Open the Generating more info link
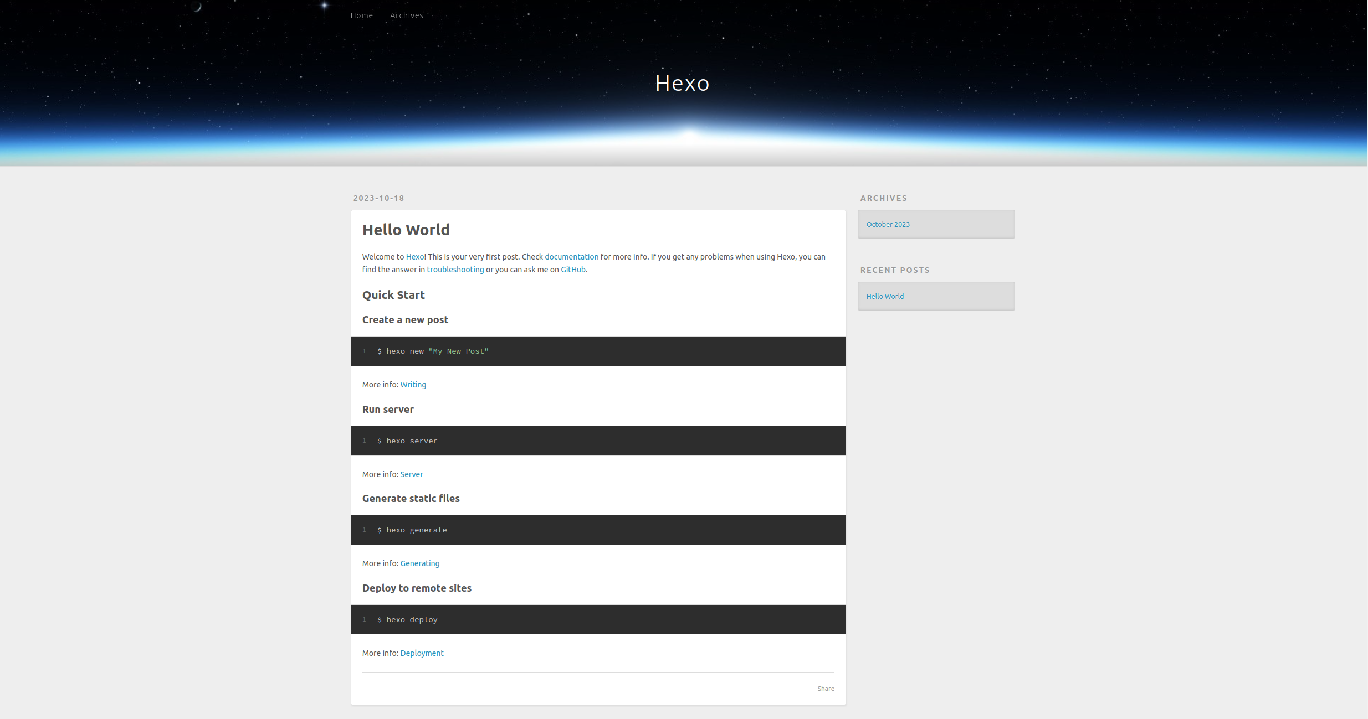Image resolution: width=1368 pixels, height=719 pixels. click(419, 563)
